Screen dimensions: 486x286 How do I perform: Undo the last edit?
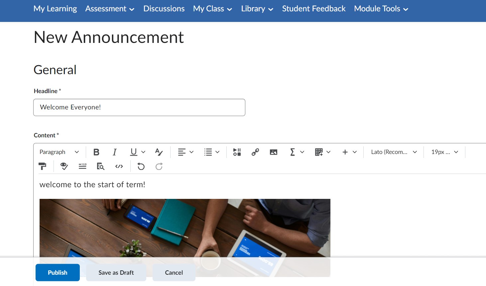point(141,166)
